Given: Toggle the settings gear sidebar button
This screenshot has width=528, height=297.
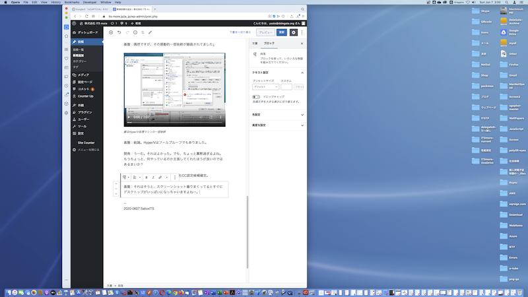Looking at the screenshot, I should pyautogui.click(x=293, y=32).
